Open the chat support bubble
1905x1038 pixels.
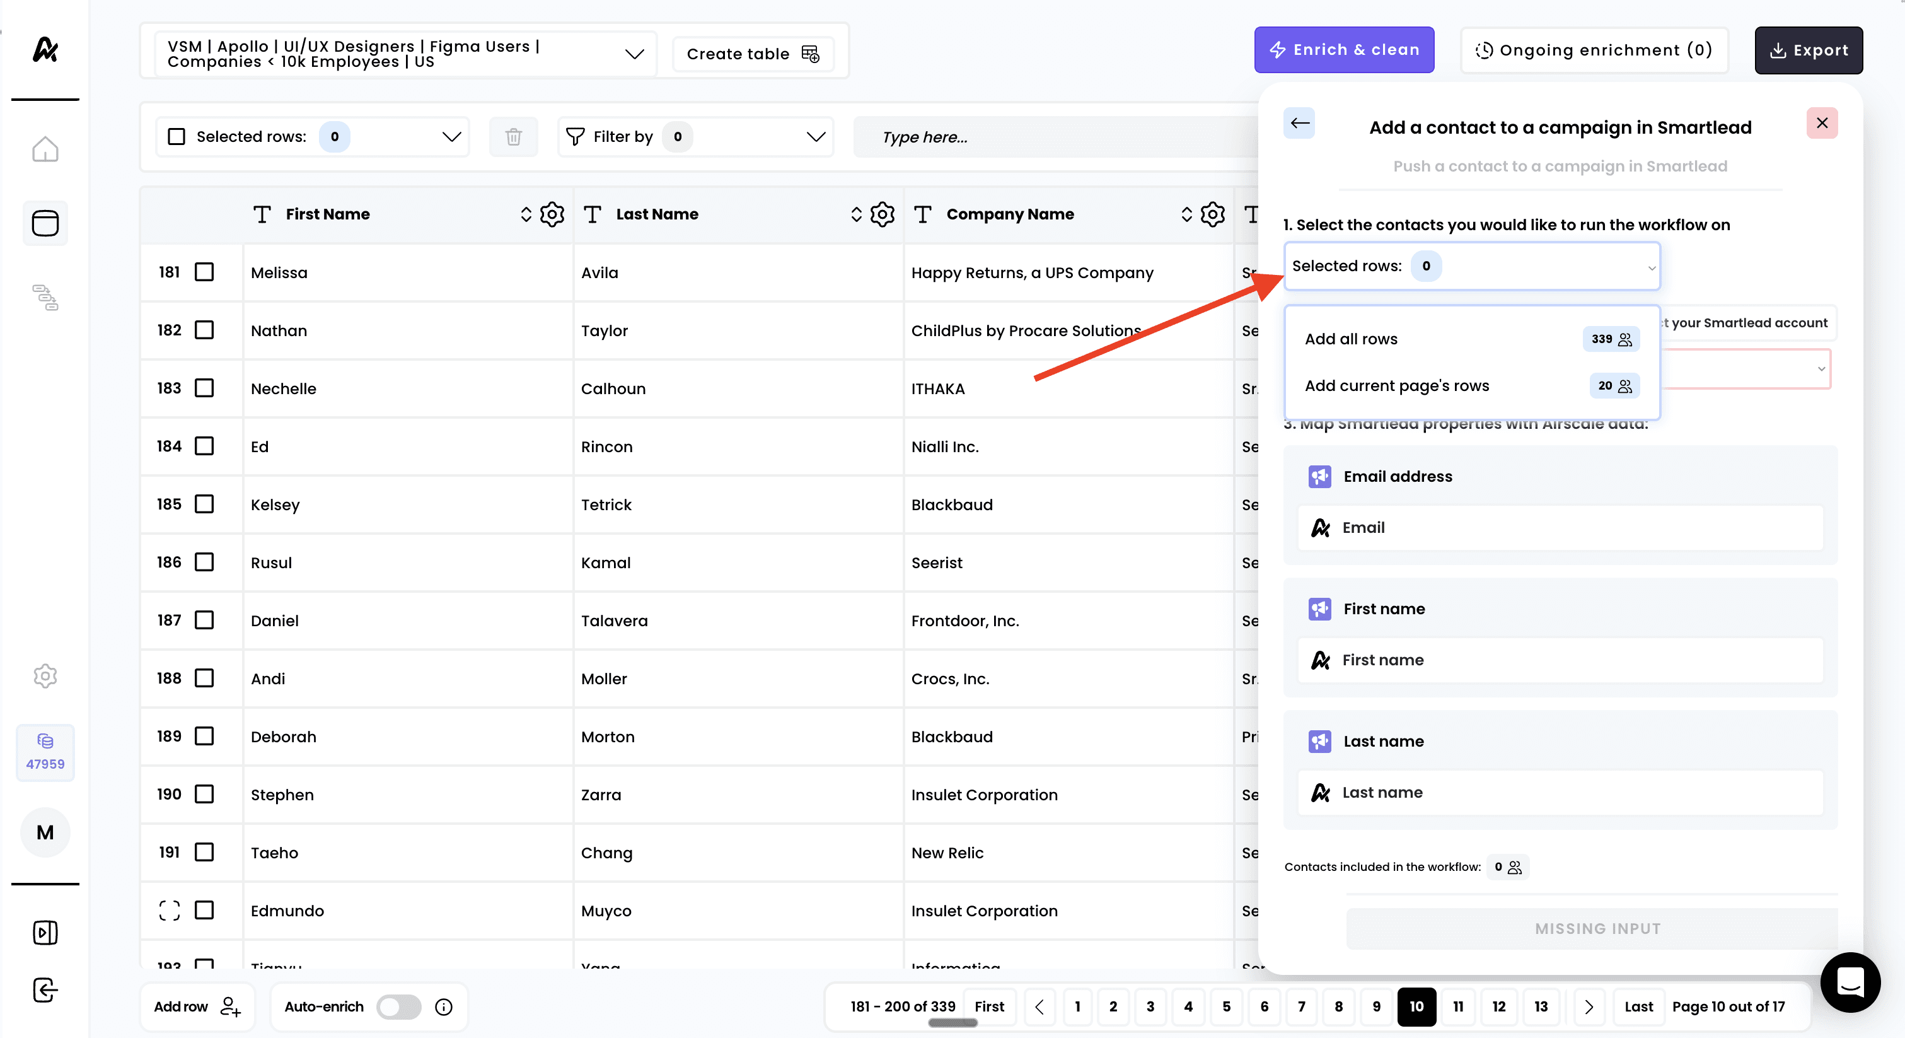[1850, 982]
